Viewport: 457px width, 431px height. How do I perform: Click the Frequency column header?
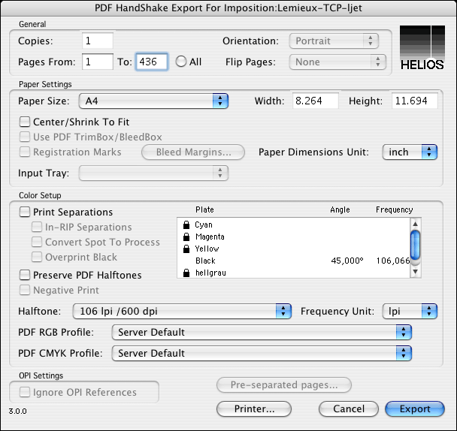(394, 209)
